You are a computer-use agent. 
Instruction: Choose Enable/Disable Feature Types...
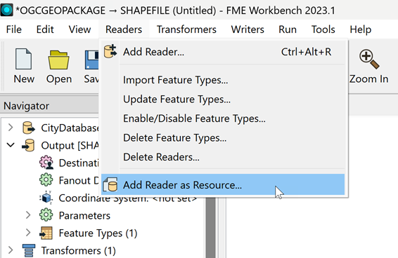223,118
